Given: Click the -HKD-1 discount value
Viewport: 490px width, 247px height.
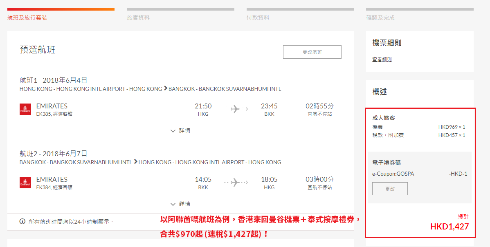Looking at the screenshot, I should tap(458, 174).
